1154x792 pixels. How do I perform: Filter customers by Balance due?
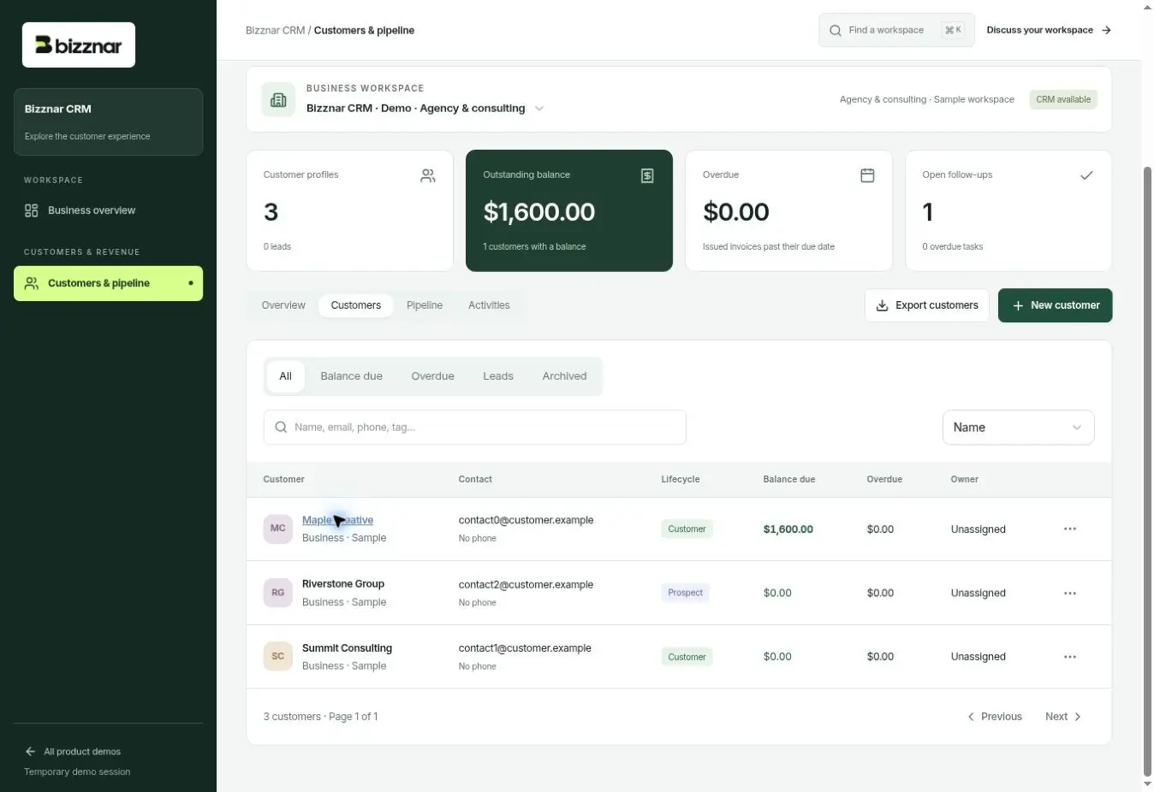[352, 376]
